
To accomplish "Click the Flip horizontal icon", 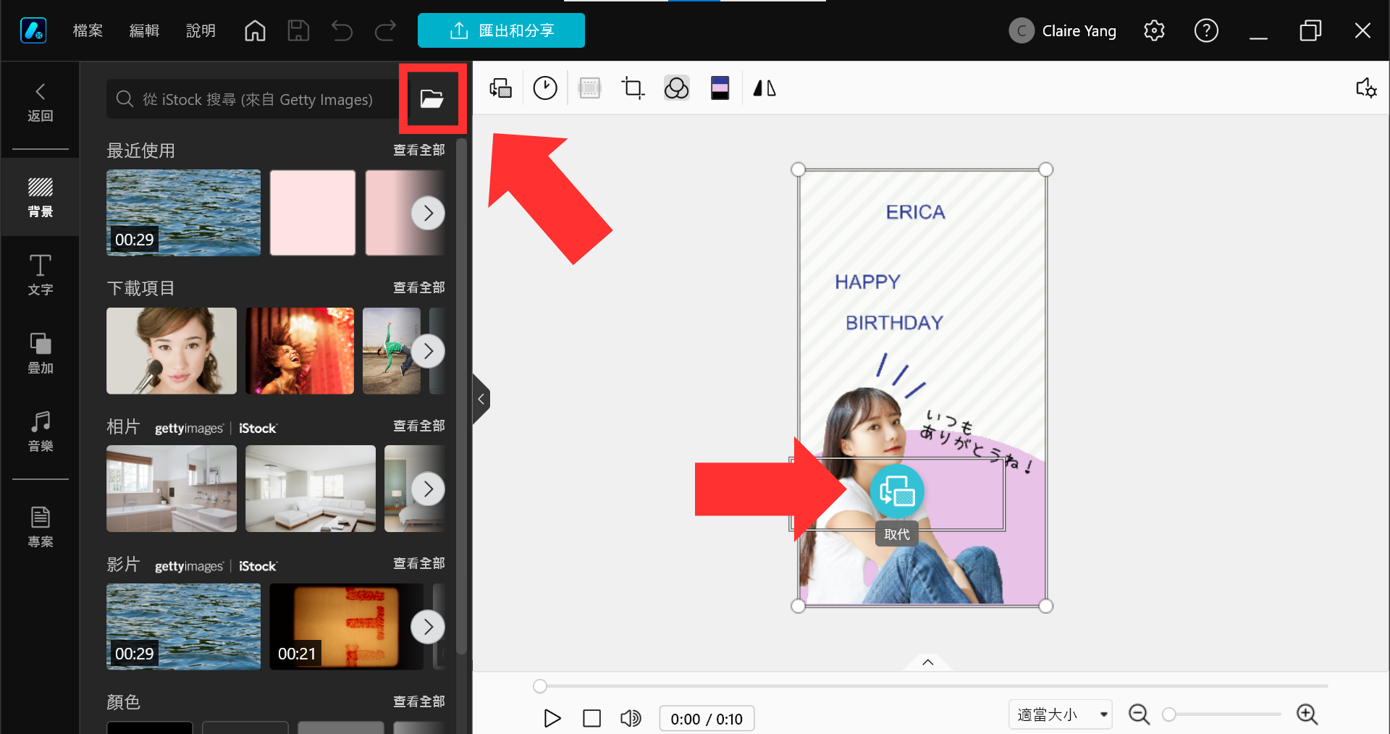I will point(764,88).
